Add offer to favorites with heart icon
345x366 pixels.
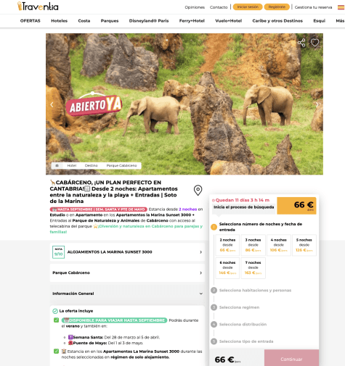point(314,43)
